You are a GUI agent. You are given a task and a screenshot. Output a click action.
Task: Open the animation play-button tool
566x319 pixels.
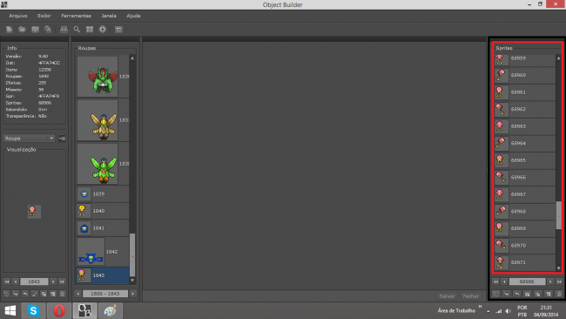point(103,30)
